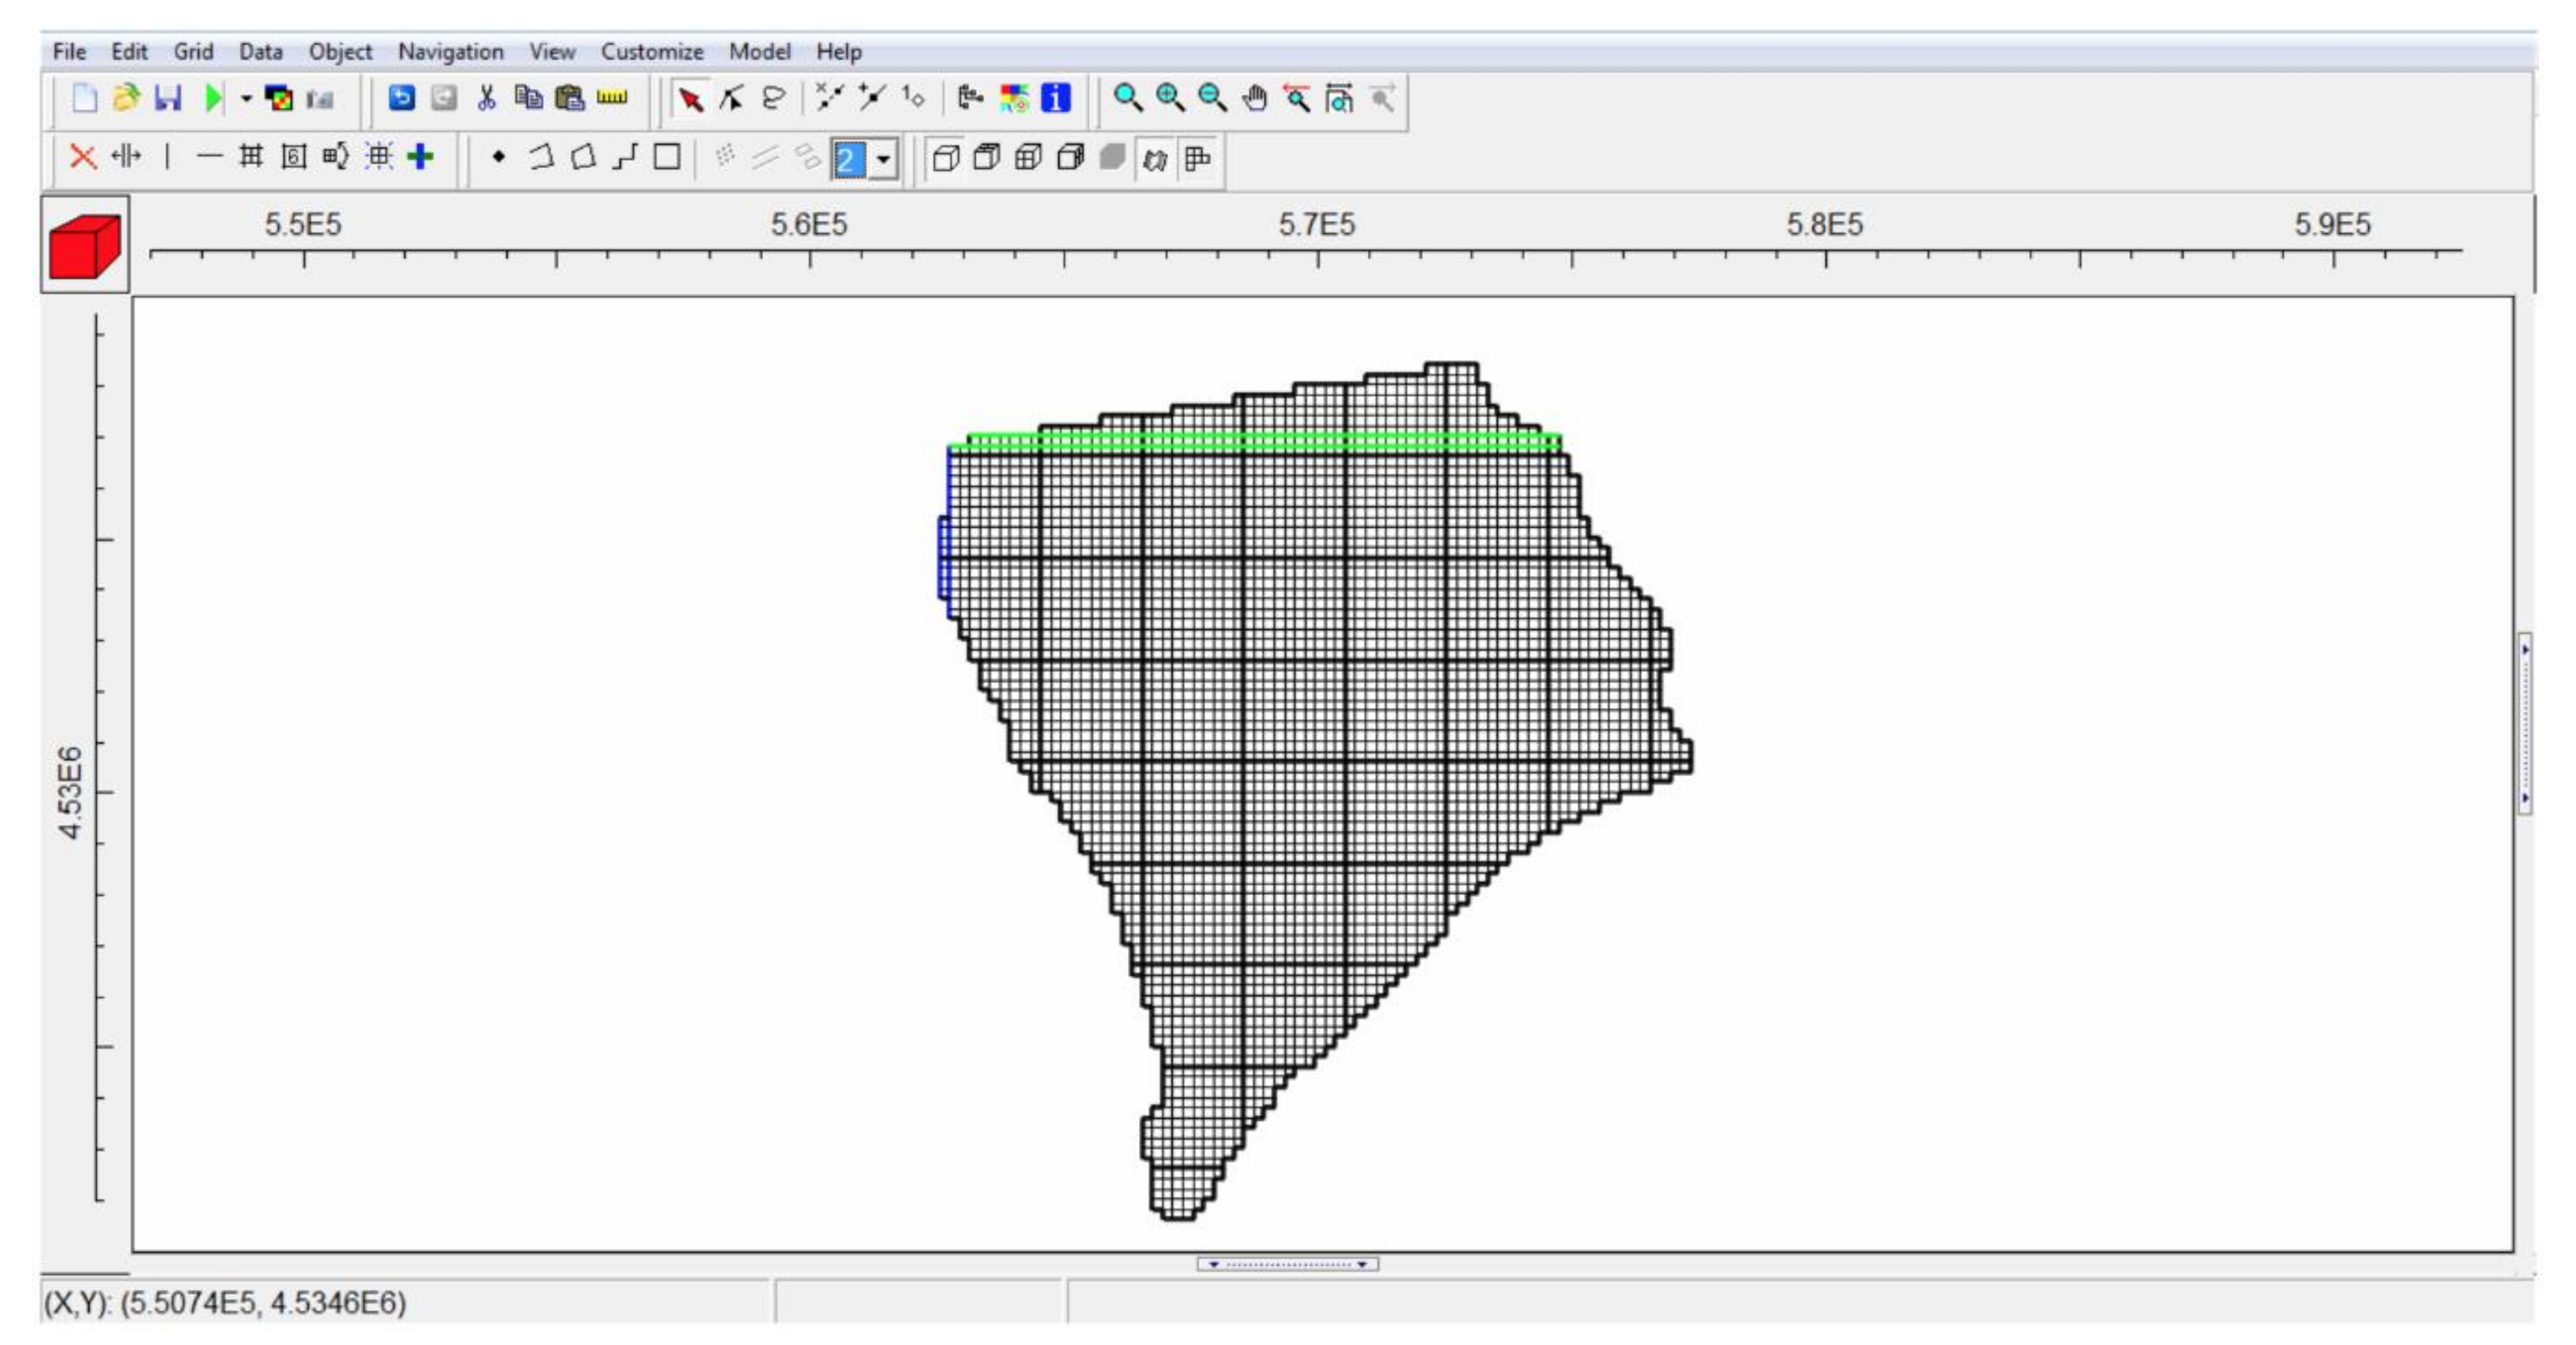Select the Zoom magnifier tool

coord(1128,98)
